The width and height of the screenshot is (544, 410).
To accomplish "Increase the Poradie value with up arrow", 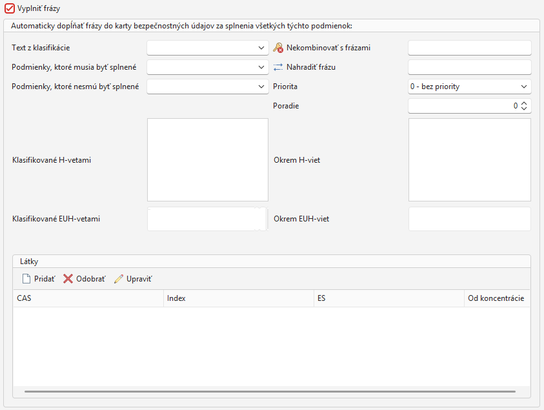I will (524, 103).
